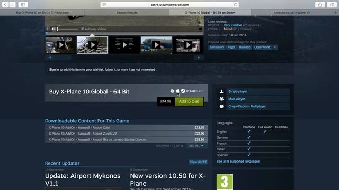View all 21 recent updates
This screenshot has height=190, width=339.
[x=199, y=162]
